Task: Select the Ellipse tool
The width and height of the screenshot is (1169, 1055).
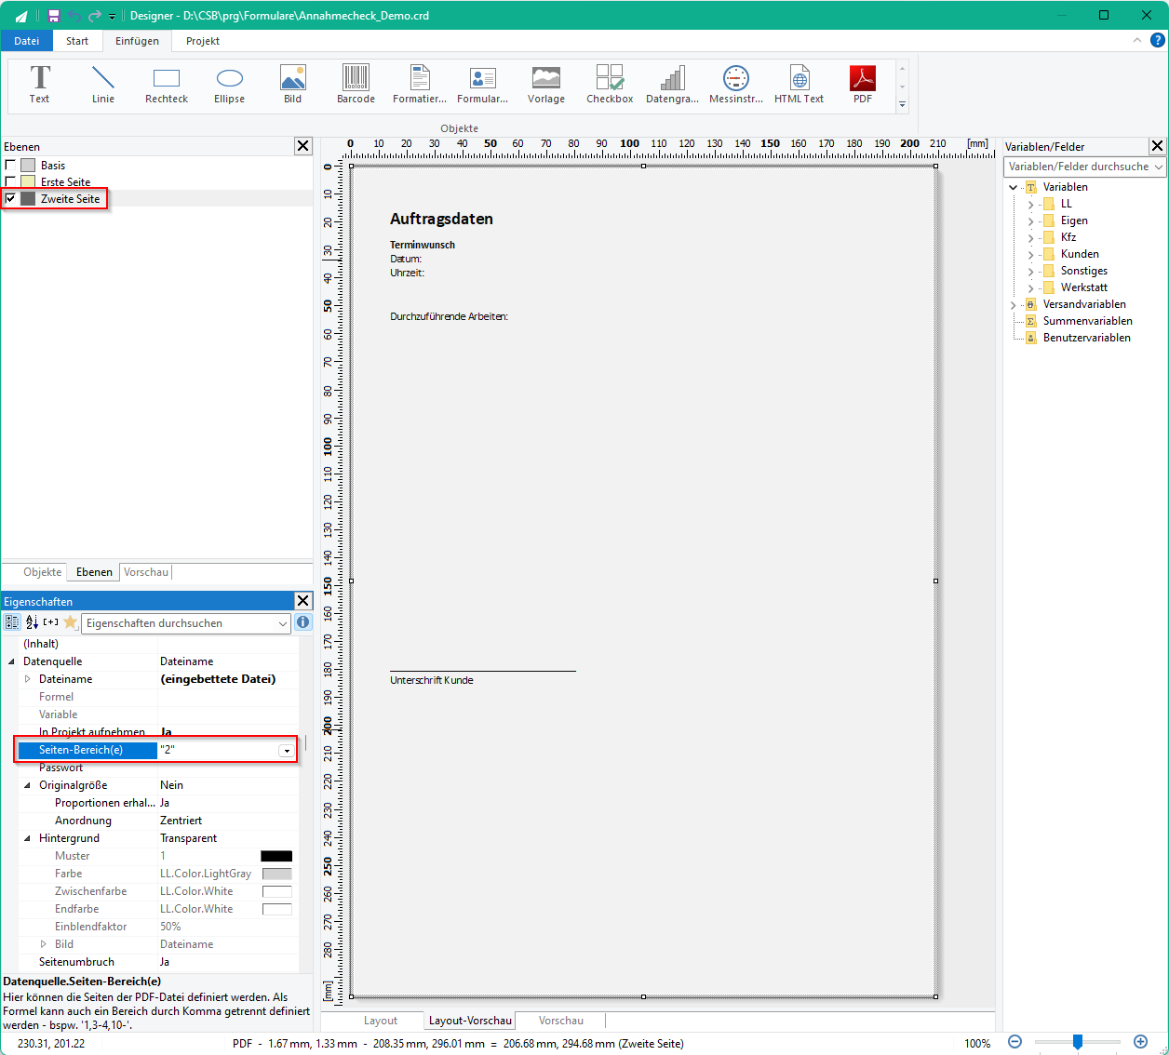Action: click(x=230, y=85)
